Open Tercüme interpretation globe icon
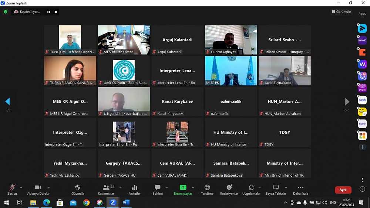Viewport: 370px width, 208px height. point(207,188)
